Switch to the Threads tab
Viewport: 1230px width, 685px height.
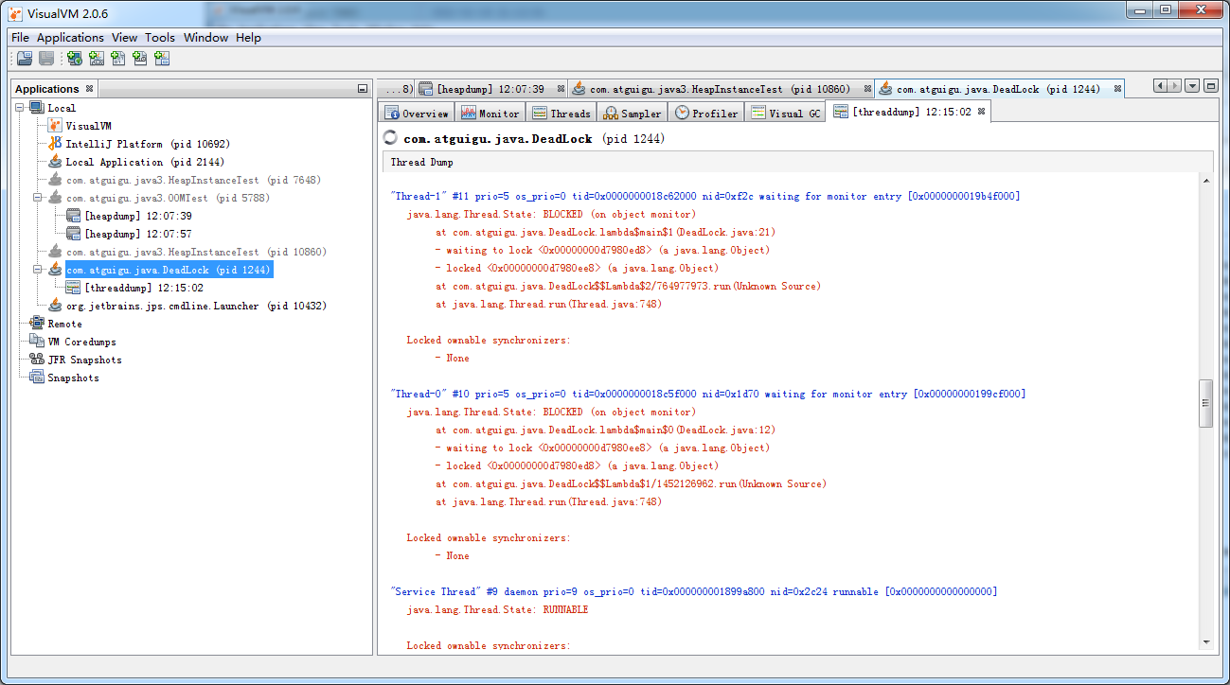click(562, 113)
